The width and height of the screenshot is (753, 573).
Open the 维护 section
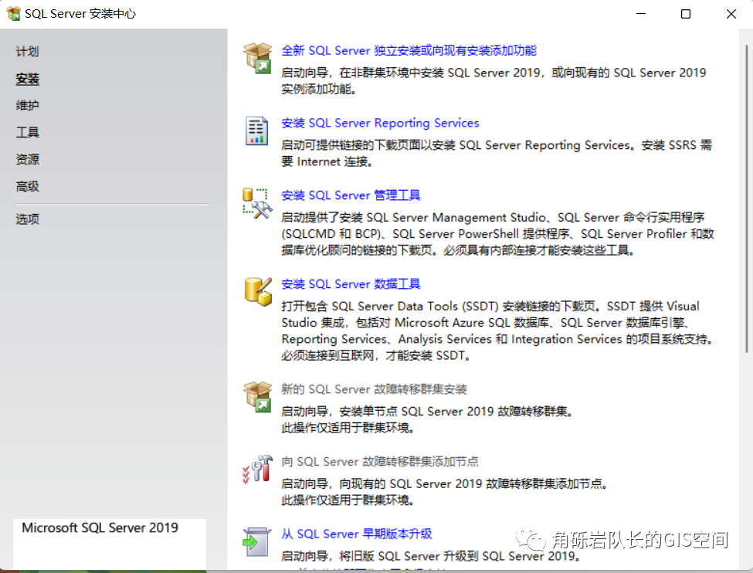pos(27,105)
